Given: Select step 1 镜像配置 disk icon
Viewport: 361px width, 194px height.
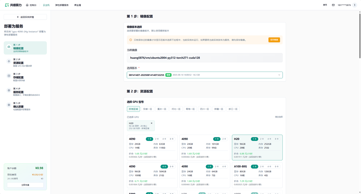Looking at the screenshot, I should (9, 47).
